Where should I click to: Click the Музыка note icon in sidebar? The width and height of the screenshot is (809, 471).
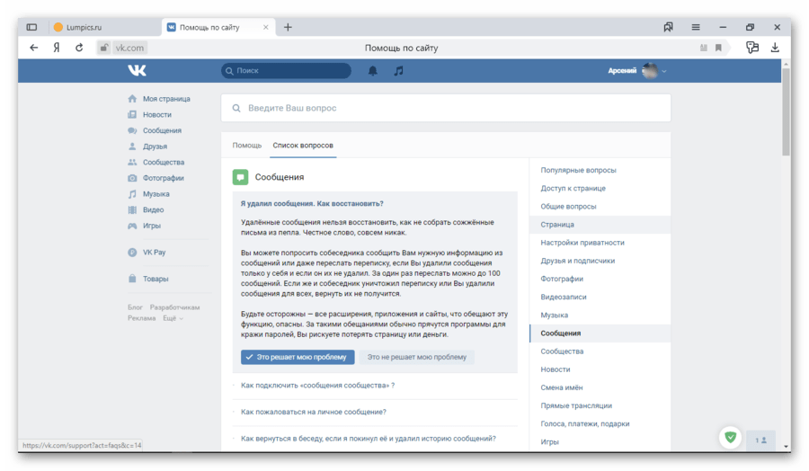tap(132, 194)
